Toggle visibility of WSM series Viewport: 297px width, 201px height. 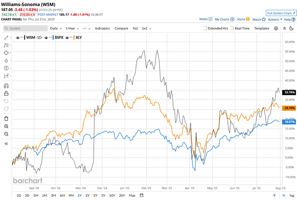pyautogui.click(x=18, y=38)
